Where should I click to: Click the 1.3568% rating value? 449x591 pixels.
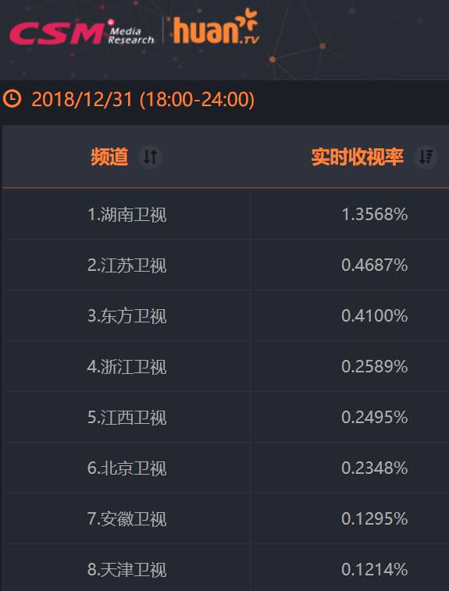[374, 215]
